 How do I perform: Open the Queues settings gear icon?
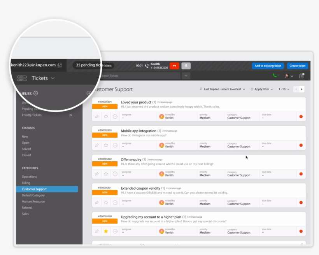tap(36, 93)
